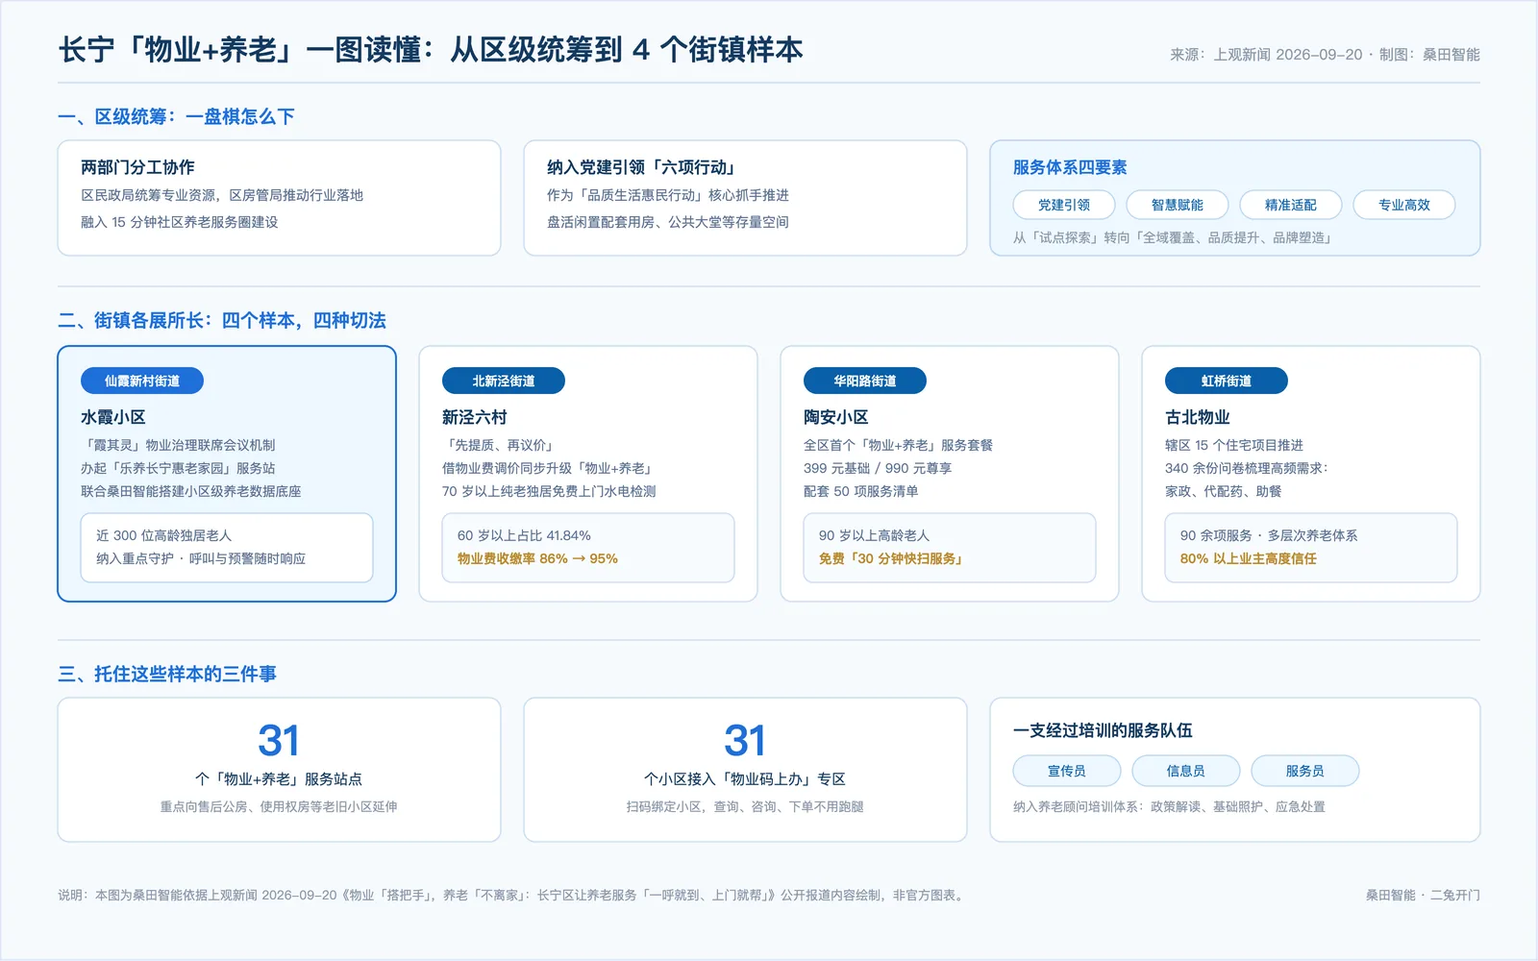
Task: Click the card title 纳入党建引领「六项行动」
Action: pos(641,167)
